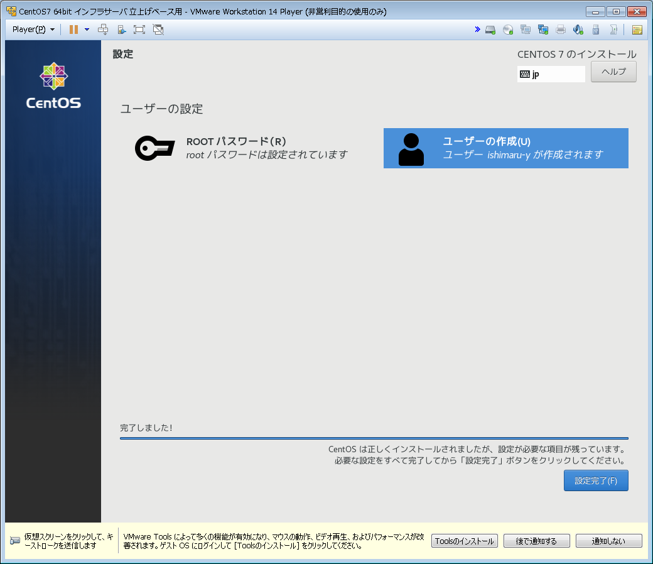Click the Toolsのインストール button

(465, 541)
